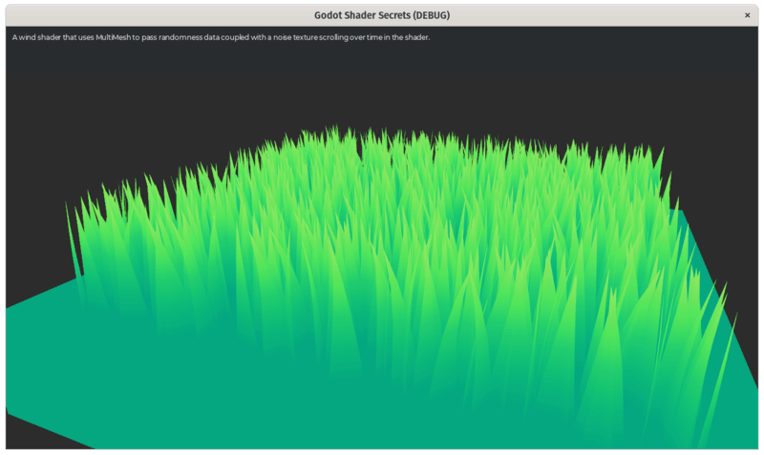Close the Godot Shader Secrets window

pyautogui.click(x=747, y=15)
